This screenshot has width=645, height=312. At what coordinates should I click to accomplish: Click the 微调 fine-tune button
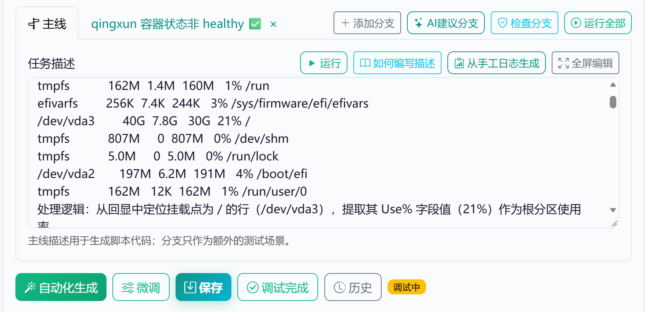141,287
